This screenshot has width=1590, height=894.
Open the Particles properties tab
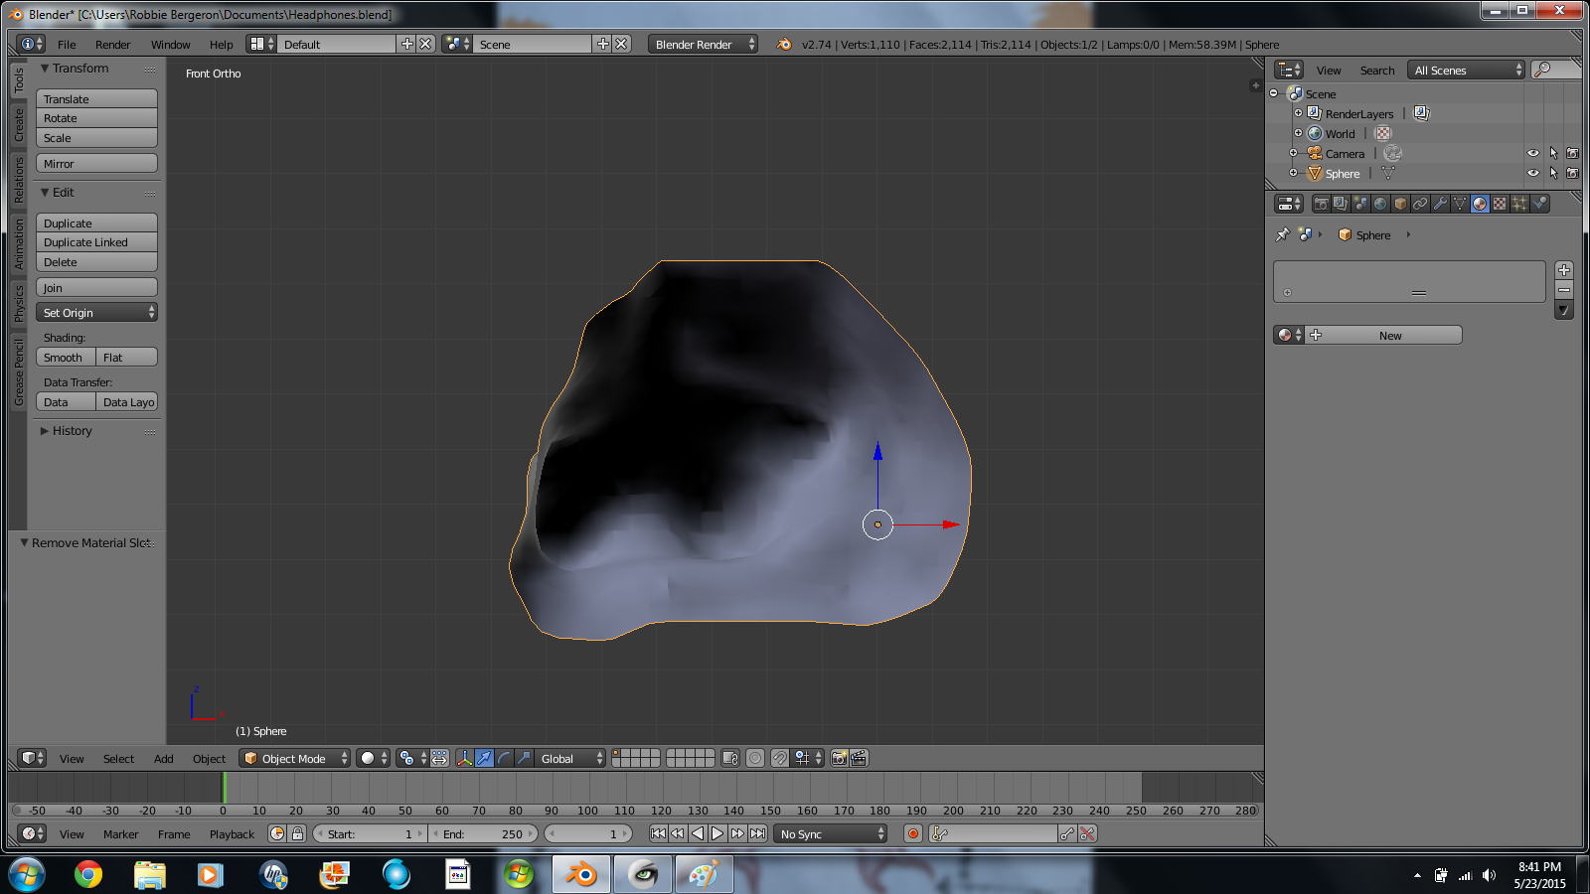click(1519, 204)
